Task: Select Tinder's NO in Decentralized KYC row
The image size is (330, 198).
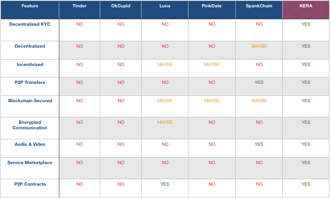Action: (x=80, y=24)
